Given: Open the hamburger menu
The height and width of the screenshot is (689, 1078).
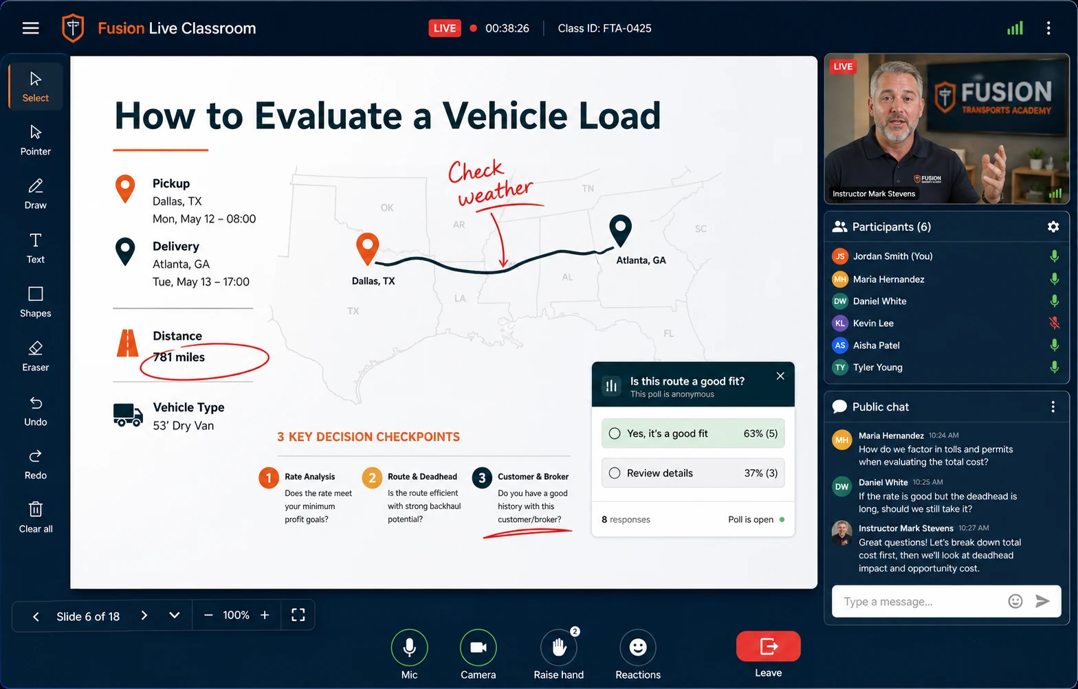Looking at the screenshot, I should [30, 28].
